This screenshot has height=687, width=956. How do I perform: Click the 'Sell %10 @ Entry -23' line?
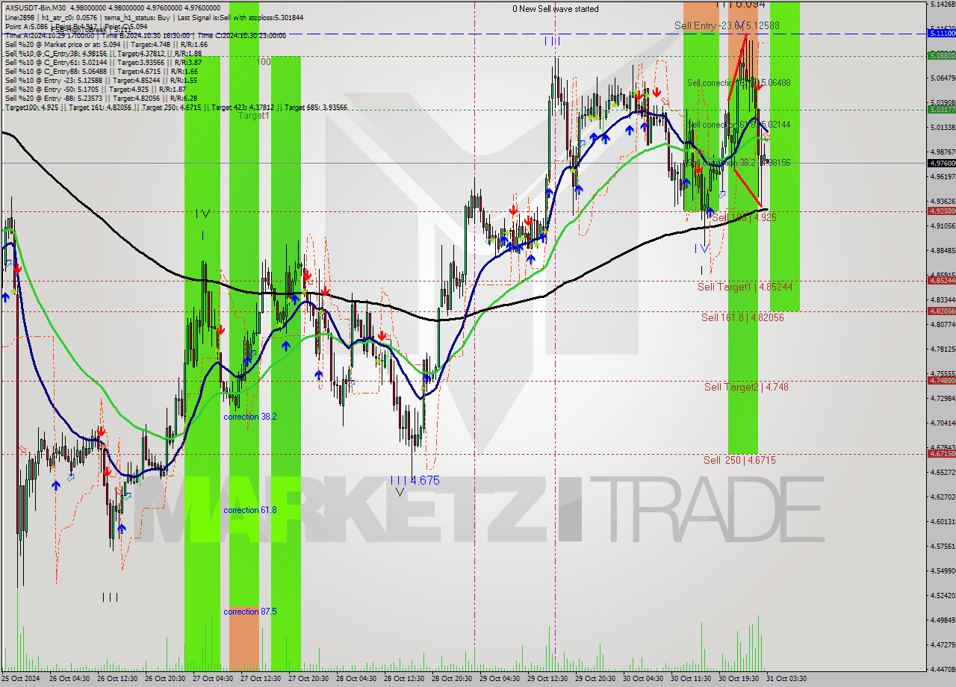[101, 80]
